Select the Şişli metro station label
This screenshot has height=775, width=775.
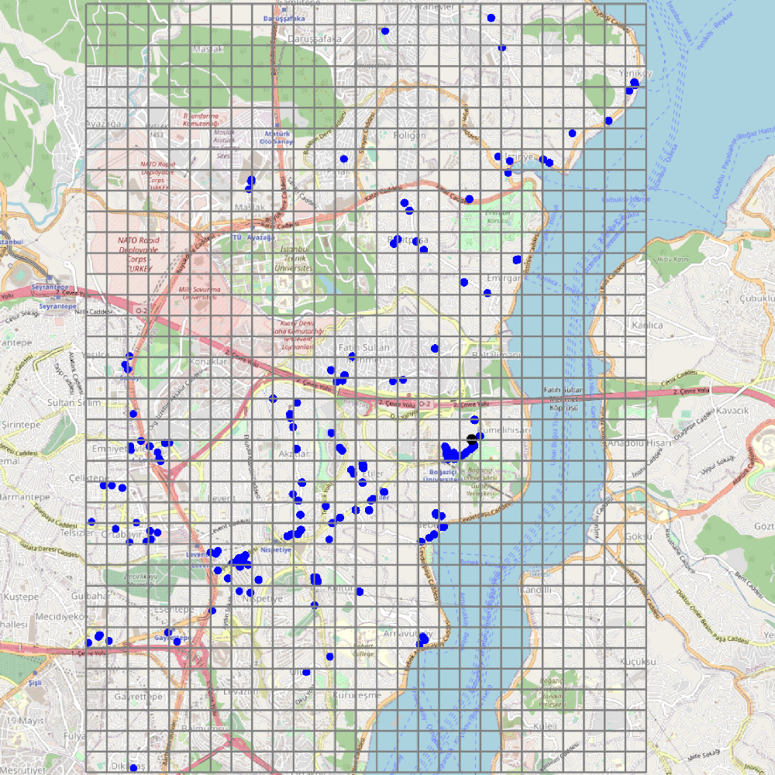tap(35, 683)
